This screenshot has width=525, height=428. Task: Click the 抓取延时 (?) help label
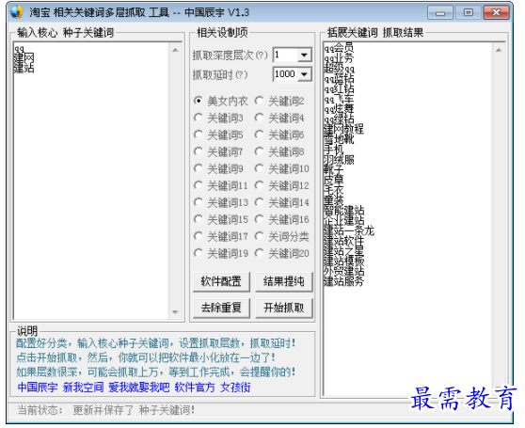tap(220, 74)
